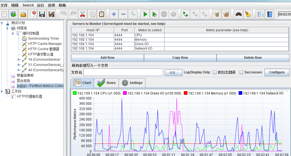Viewport: 291px width, 156px height.
Task: Click the Clear results broom icon
Action: tap(217, 14)
